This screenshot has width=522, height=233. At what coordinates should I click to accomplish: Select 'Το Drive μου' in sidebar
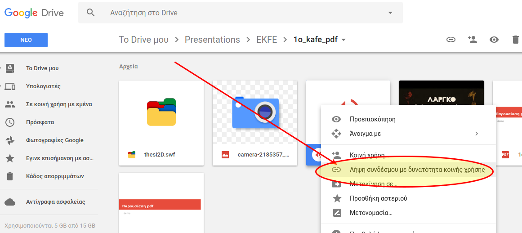[x=42, y=68]
